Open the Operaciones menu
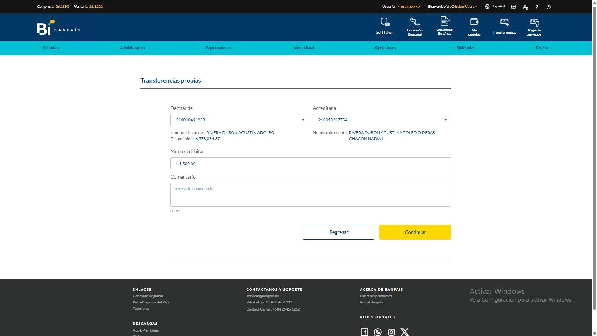 [385, 48]
